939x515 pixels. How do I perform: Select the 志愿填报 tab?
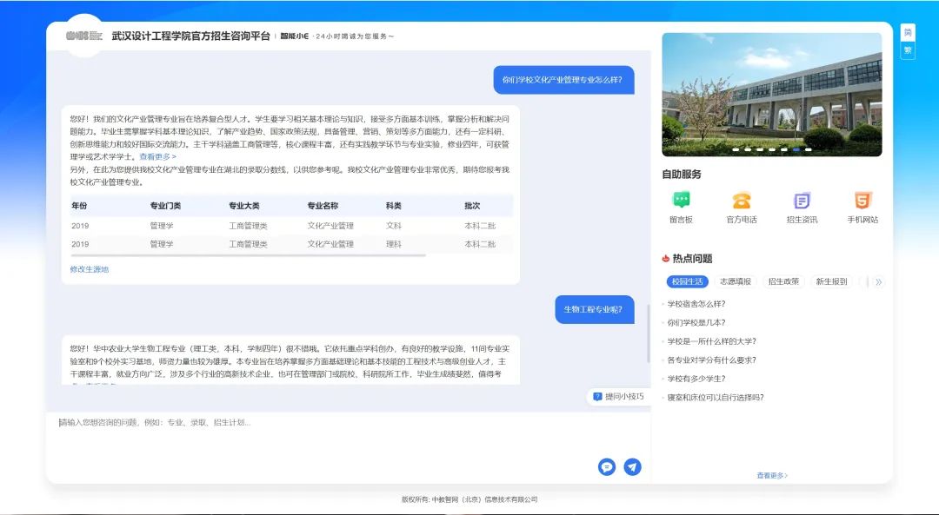736,281
